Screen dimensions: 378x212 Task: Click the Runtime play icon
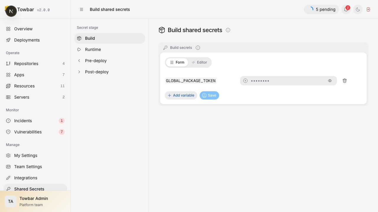[x=79, y=49]
